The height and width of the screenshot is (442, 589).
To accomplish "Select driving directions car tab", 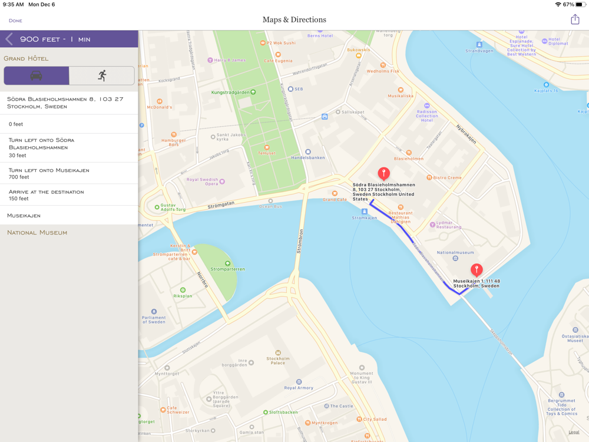I will point(37,76).
